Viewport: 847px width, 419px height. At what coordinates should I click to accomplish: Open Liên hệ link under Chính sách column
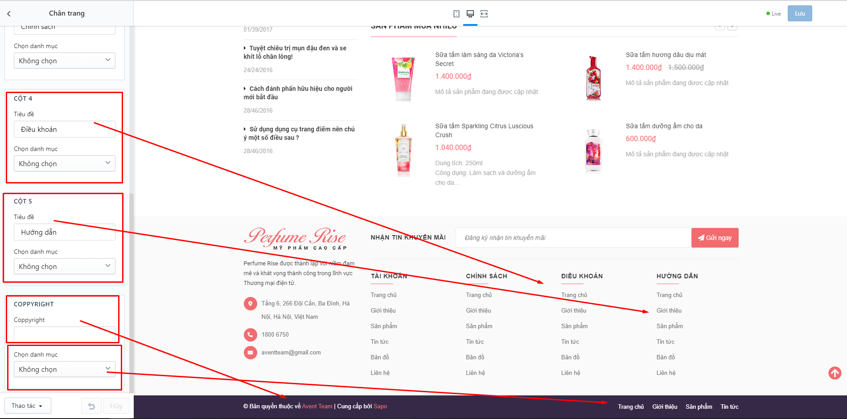(x=475, y=373)
